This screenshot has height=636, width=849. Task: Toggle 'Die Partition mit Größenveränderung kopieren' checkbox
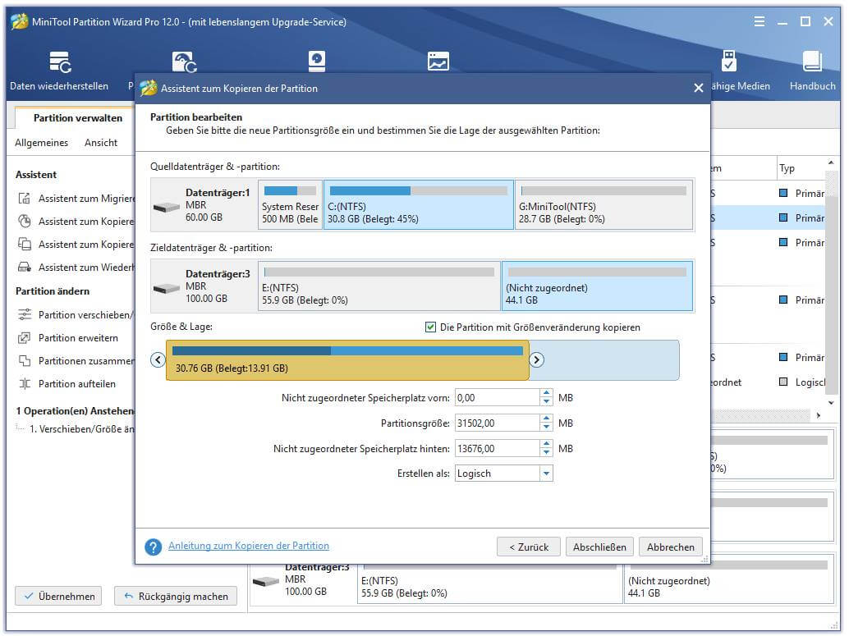[430, 327]
